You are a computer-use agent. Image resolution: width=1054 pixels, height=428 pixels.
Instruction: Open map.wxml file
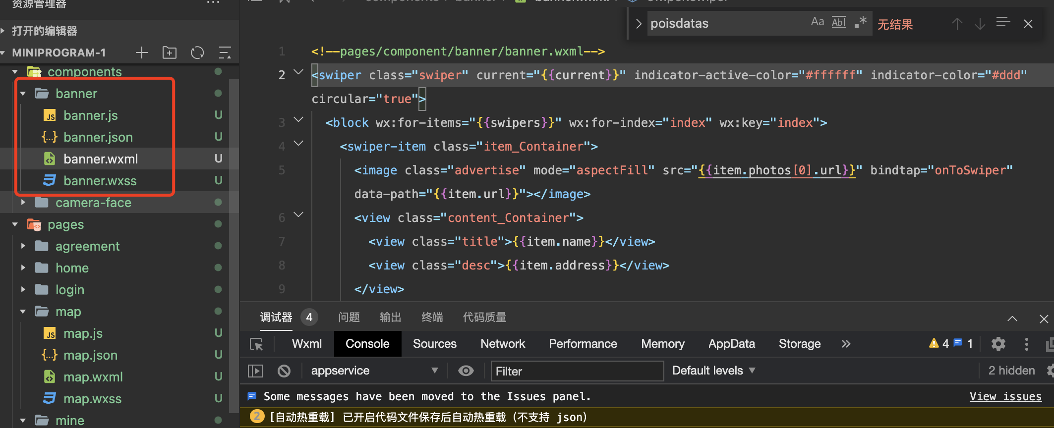click(x=93, y=377)
